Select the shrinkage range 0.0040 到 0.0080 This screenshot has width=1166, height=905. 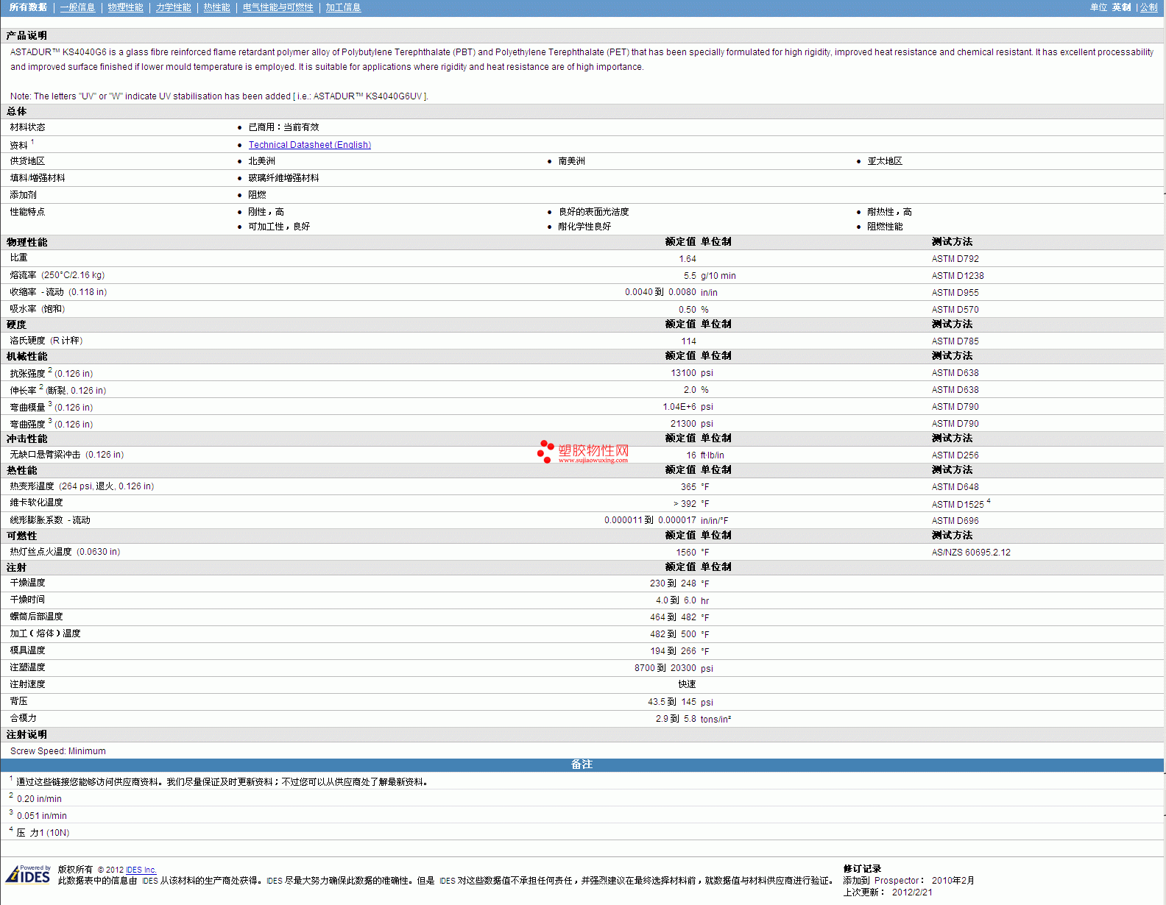(x=660, y=292)
